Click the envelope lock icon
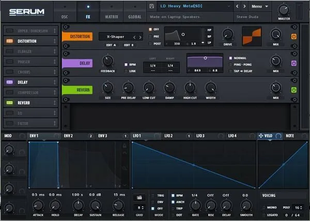The height and width of the screenshot is (221, 310). point(125,146)
